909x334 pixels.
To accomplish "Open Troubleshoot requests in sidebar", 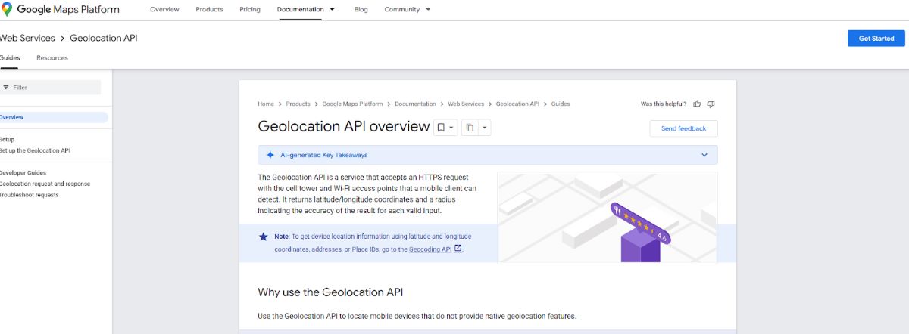I will [x=29, y=195].
